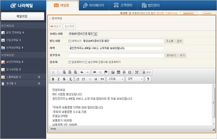The width and height of the screenshot is (217, 139).
Task: Toggle strikethrough formatting
Action: [64, 79]
